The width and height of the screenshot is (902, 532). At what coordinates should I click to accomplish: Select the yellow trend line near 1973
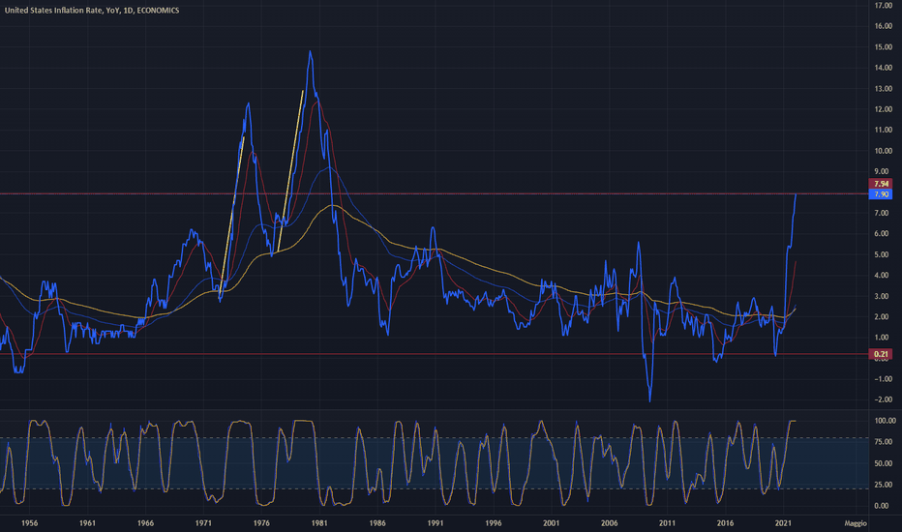coord(232,216)
